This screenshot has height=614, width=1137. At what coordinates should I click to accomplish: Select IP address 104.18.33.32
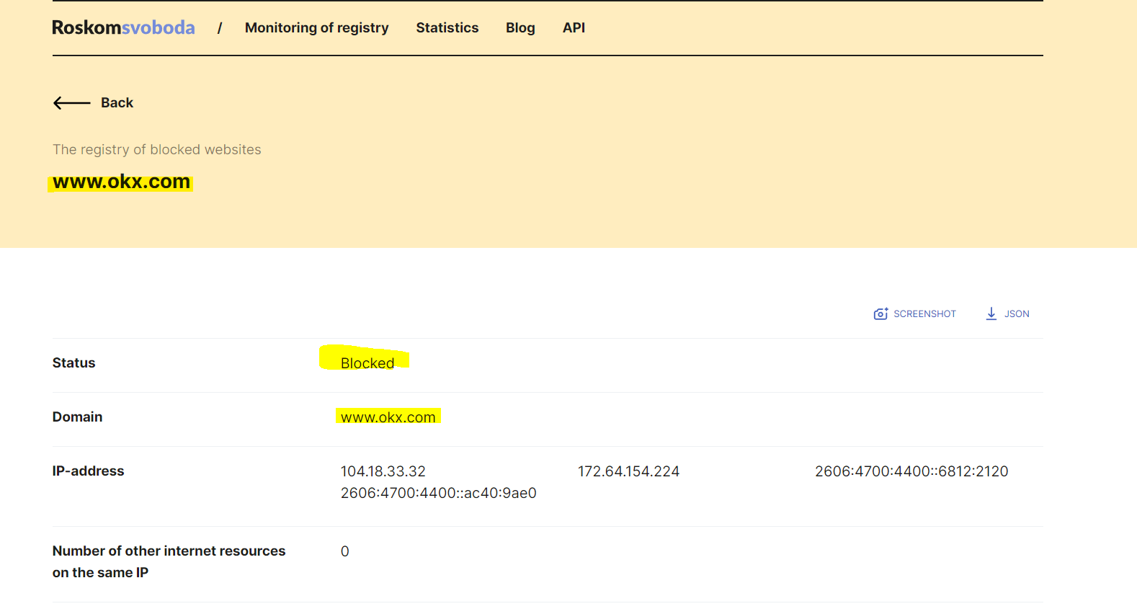point(383,471)
